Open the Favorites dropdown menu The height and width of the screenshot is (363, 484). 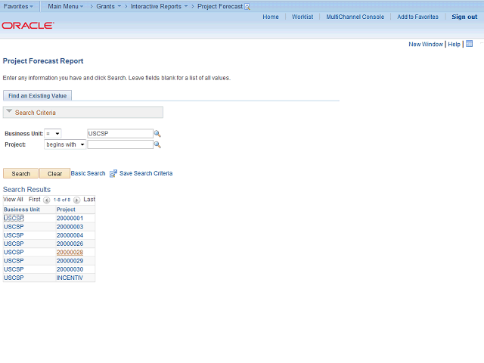(18, 7)
